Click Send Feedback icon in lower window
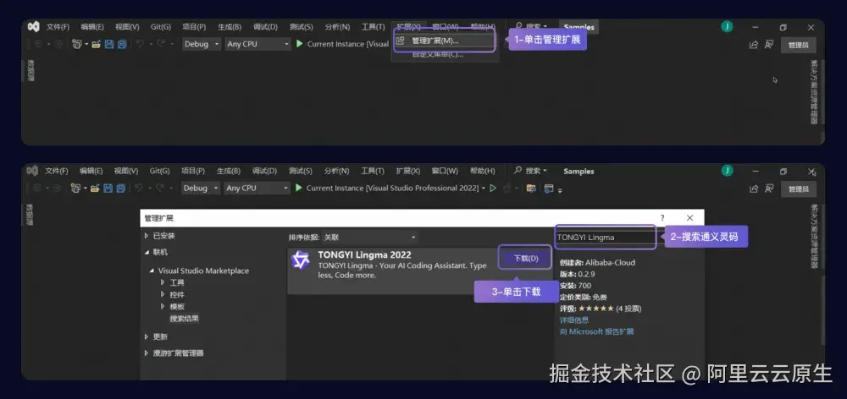847x399 pixels. click(x=769, y=189)
